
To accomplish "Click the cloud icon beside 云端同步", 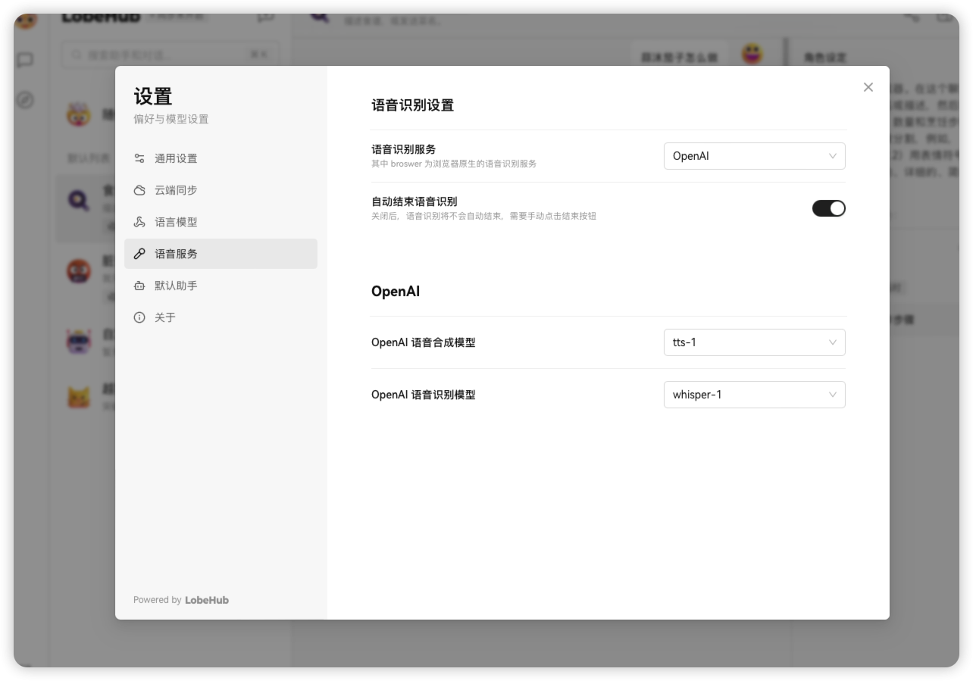I will tap(139, 190).
